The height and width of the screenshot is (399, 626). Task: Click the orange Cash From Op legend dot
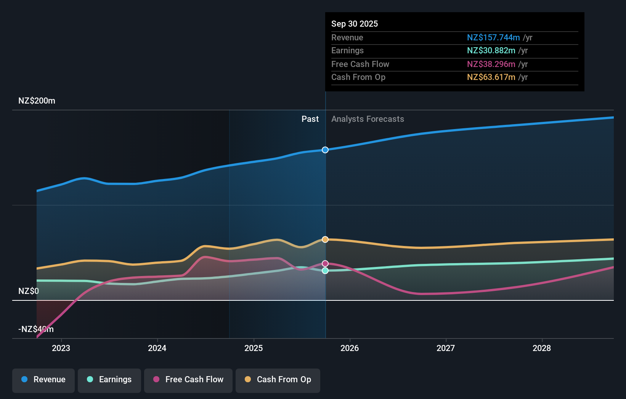248,380
